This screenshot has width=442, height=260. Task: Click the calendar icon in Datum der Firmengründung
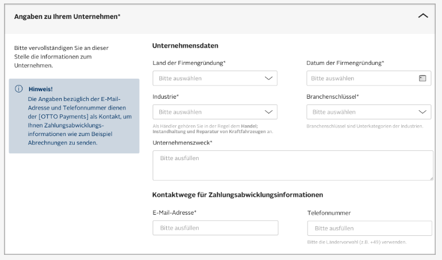tap(422, 78)
